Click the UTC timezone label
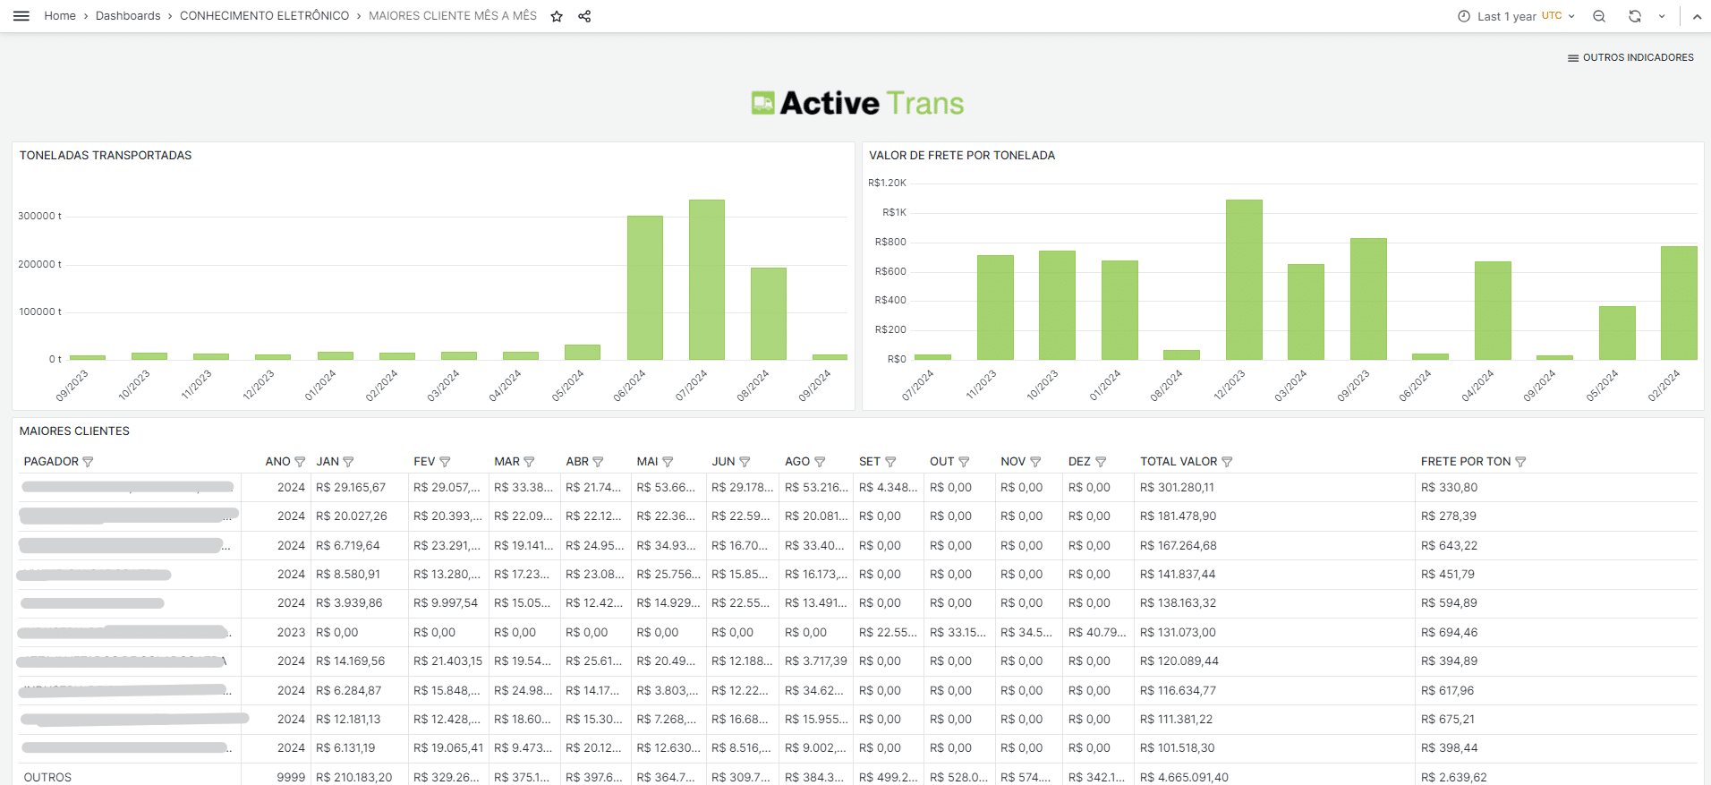The width and height of the screenshot is (1711, 785). click(x=1552, y=16)
